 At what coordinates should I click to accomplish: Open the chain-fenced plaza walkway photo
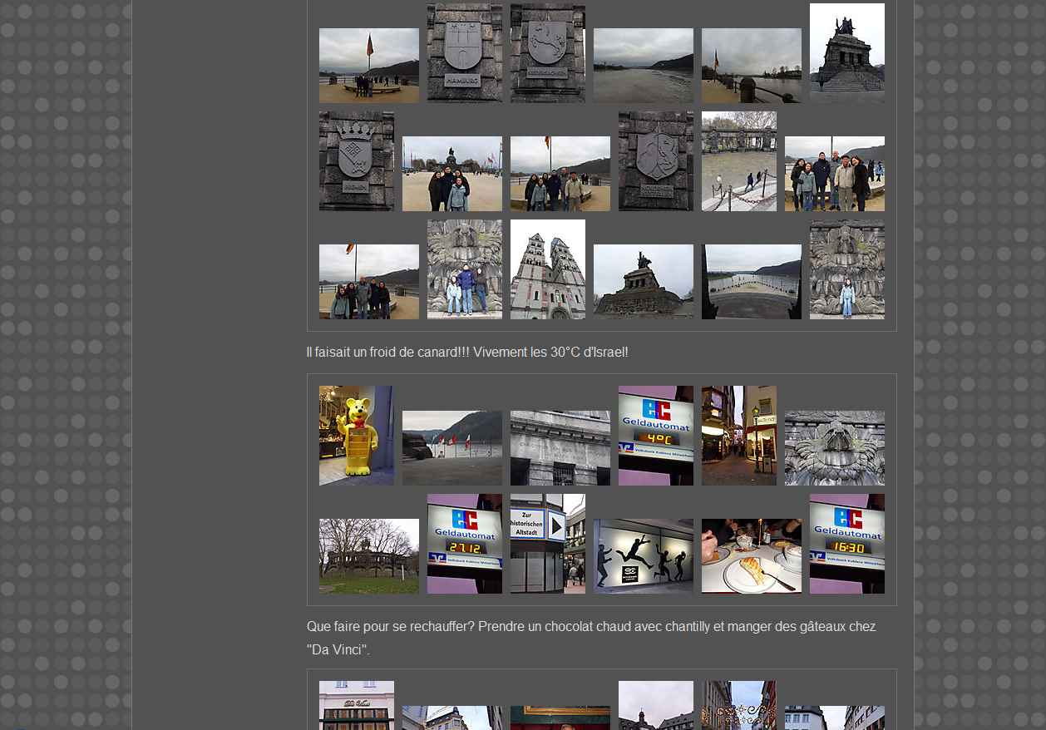[738, 161]
